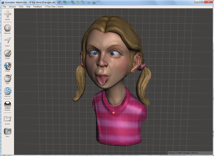Open the Analysis tool
This screenshot has width=214, height=156.
pyautogui.click(x=7, y=91)
